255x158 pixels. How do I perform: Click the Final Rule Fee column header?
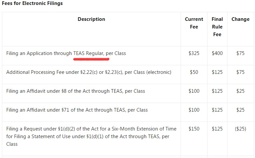[x=217, y=26]
